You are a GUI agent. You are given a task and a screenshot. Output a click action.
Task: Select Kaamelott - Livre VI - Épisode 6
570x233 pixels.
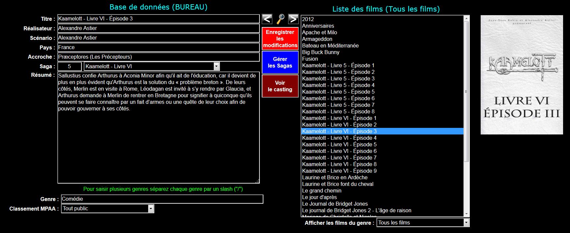tap(382, 151)
